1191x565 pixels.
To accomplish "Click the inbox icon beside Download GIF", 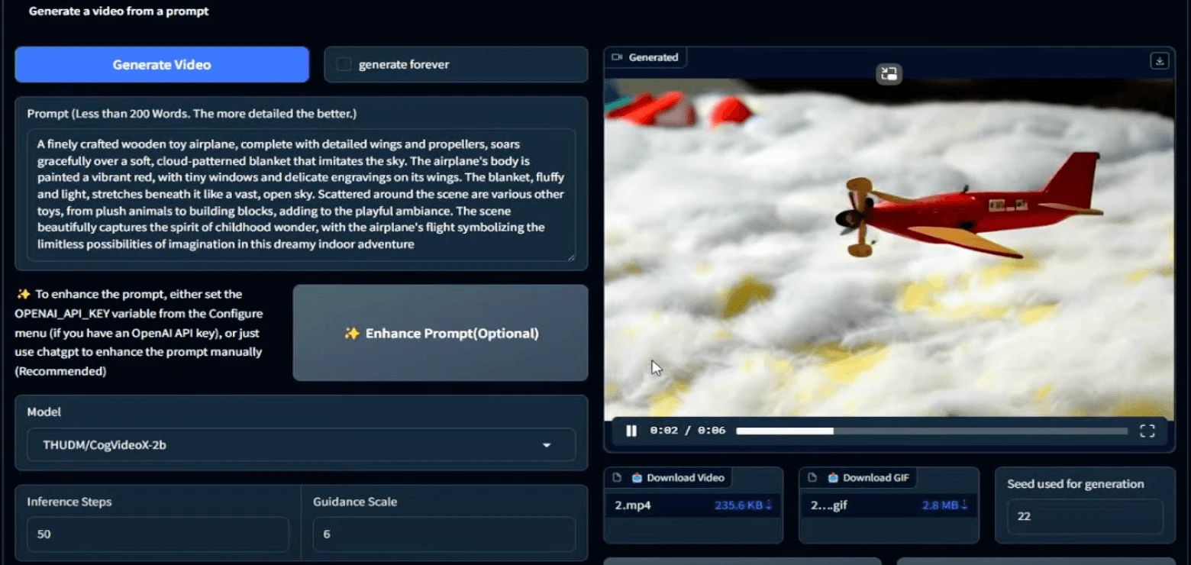I will (x=831, y=477).
